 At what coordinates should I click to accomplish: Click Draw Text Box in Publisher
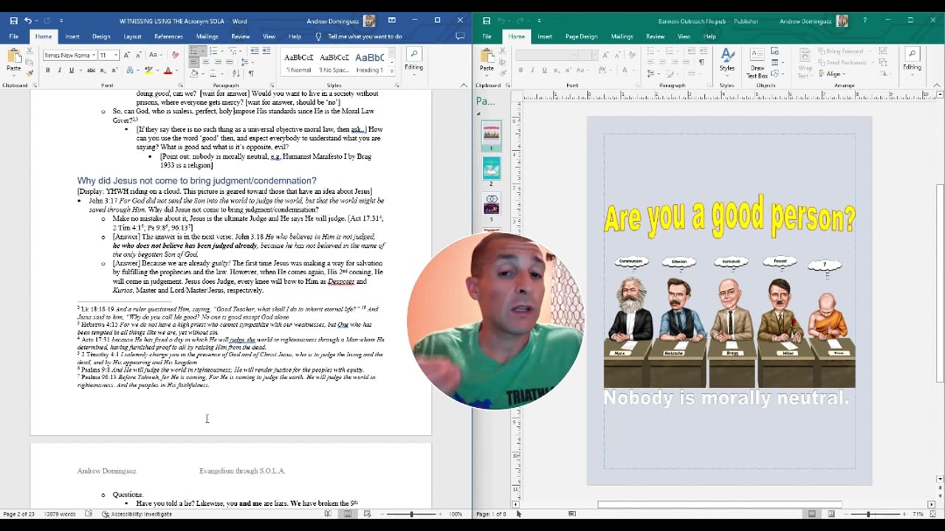[757, 63]
